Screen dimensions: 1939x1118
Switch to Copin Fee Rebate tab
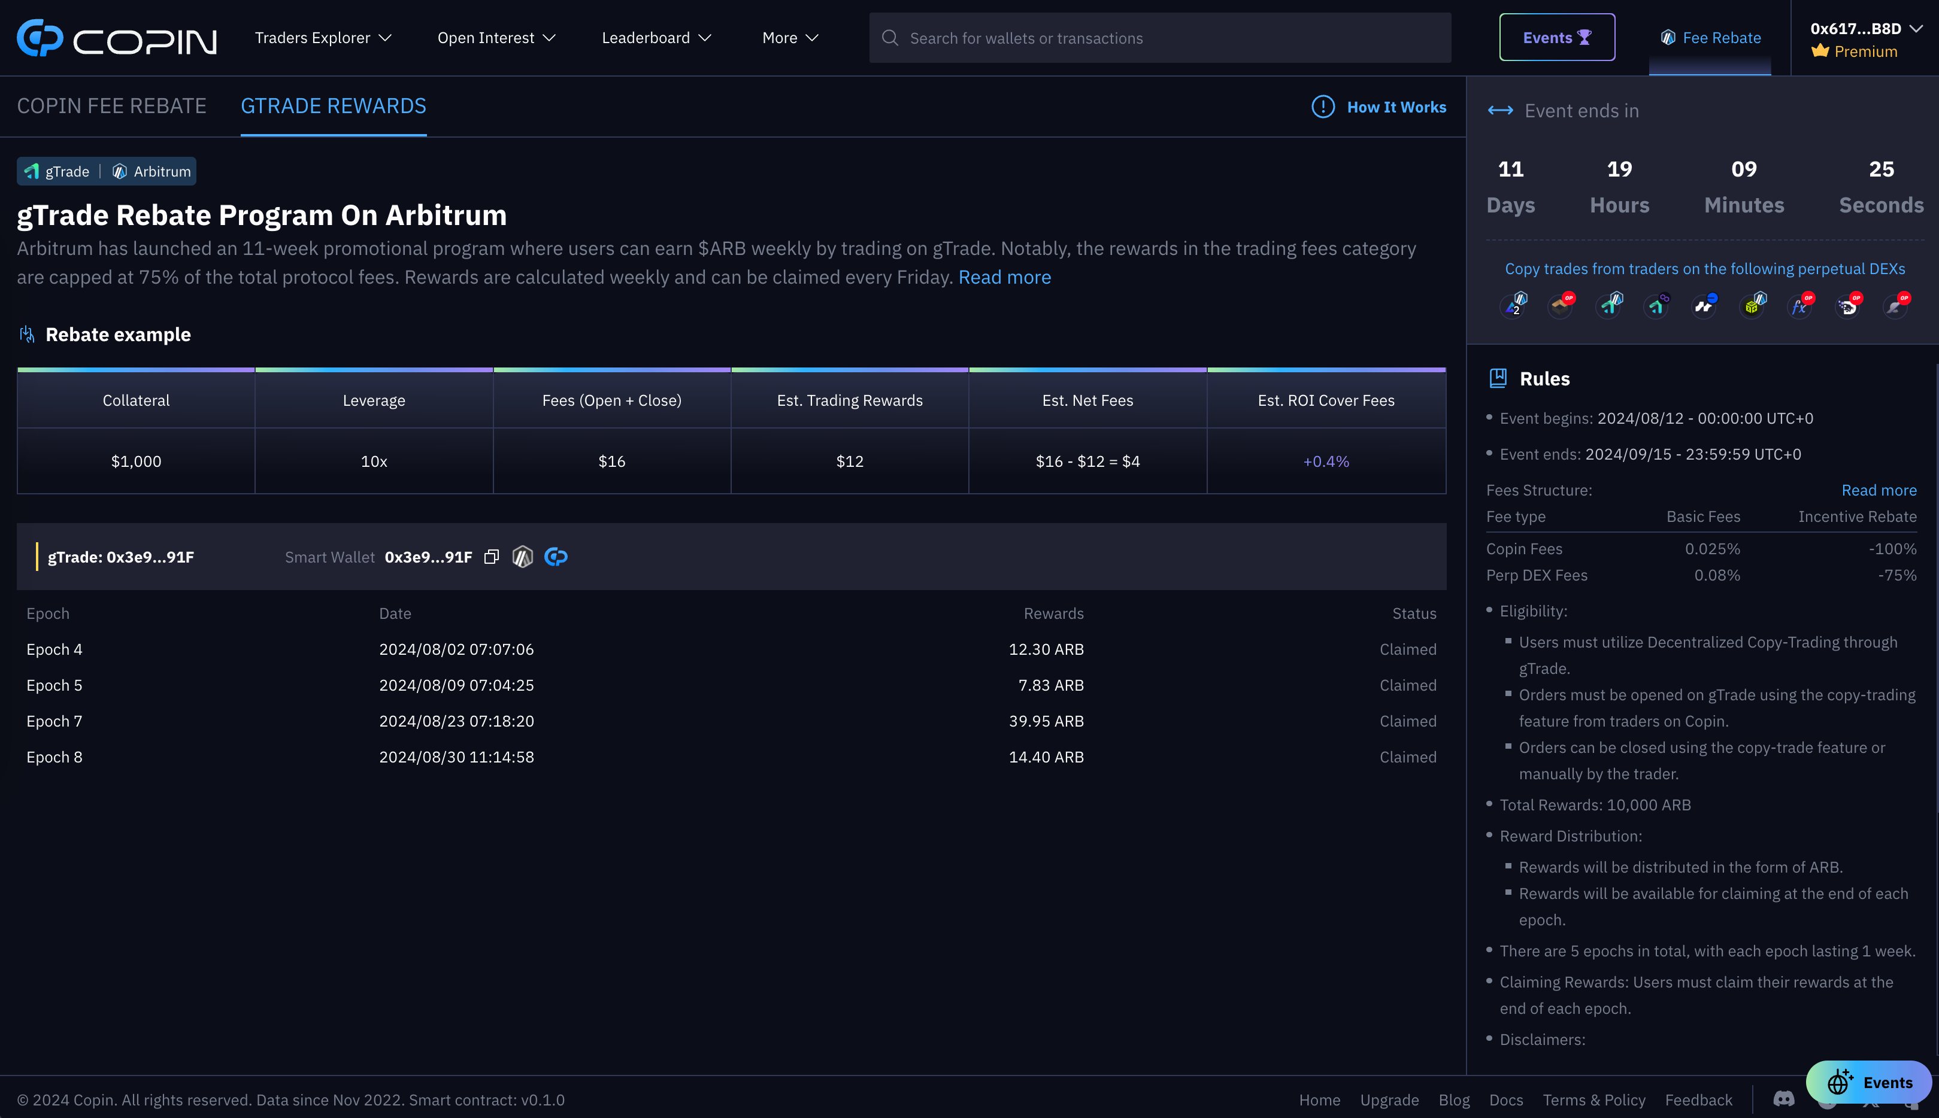click(111, 106)
